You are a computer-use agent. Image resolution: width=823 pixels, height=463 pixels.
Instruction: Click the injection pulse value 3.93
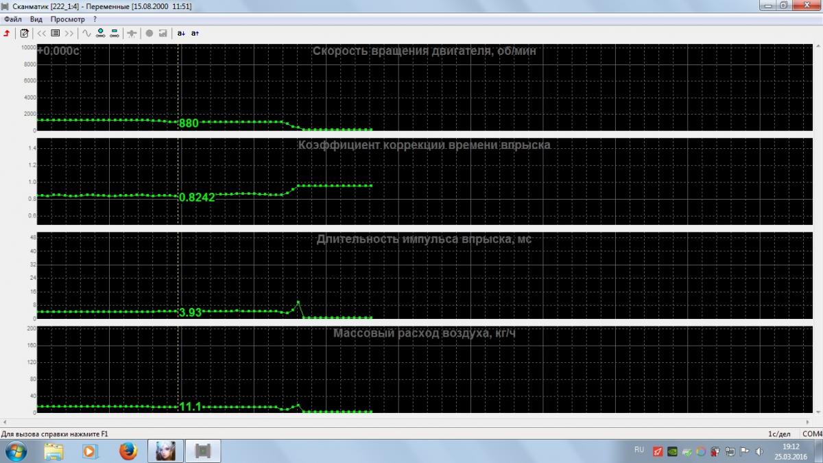[190, 312]
